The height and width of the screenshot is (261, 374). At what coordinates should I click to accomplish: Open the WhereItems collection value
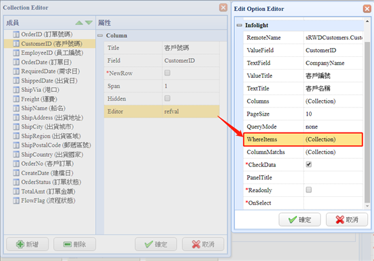pyautogui.click(x=333, y=139)
